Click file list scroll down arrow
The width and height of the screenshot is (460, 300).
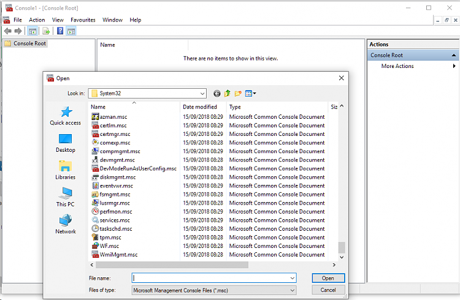(342, 257)
